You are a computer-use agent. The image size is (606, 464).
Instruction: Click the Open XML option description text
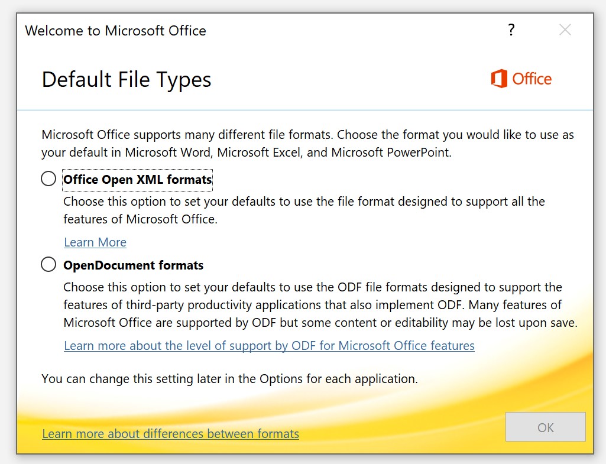[304, 210]
